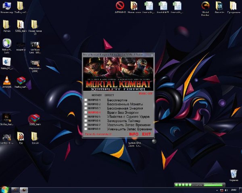Select the Компьютер desktop icon
This screenshot has height=193, width=242.
(6, 8)
